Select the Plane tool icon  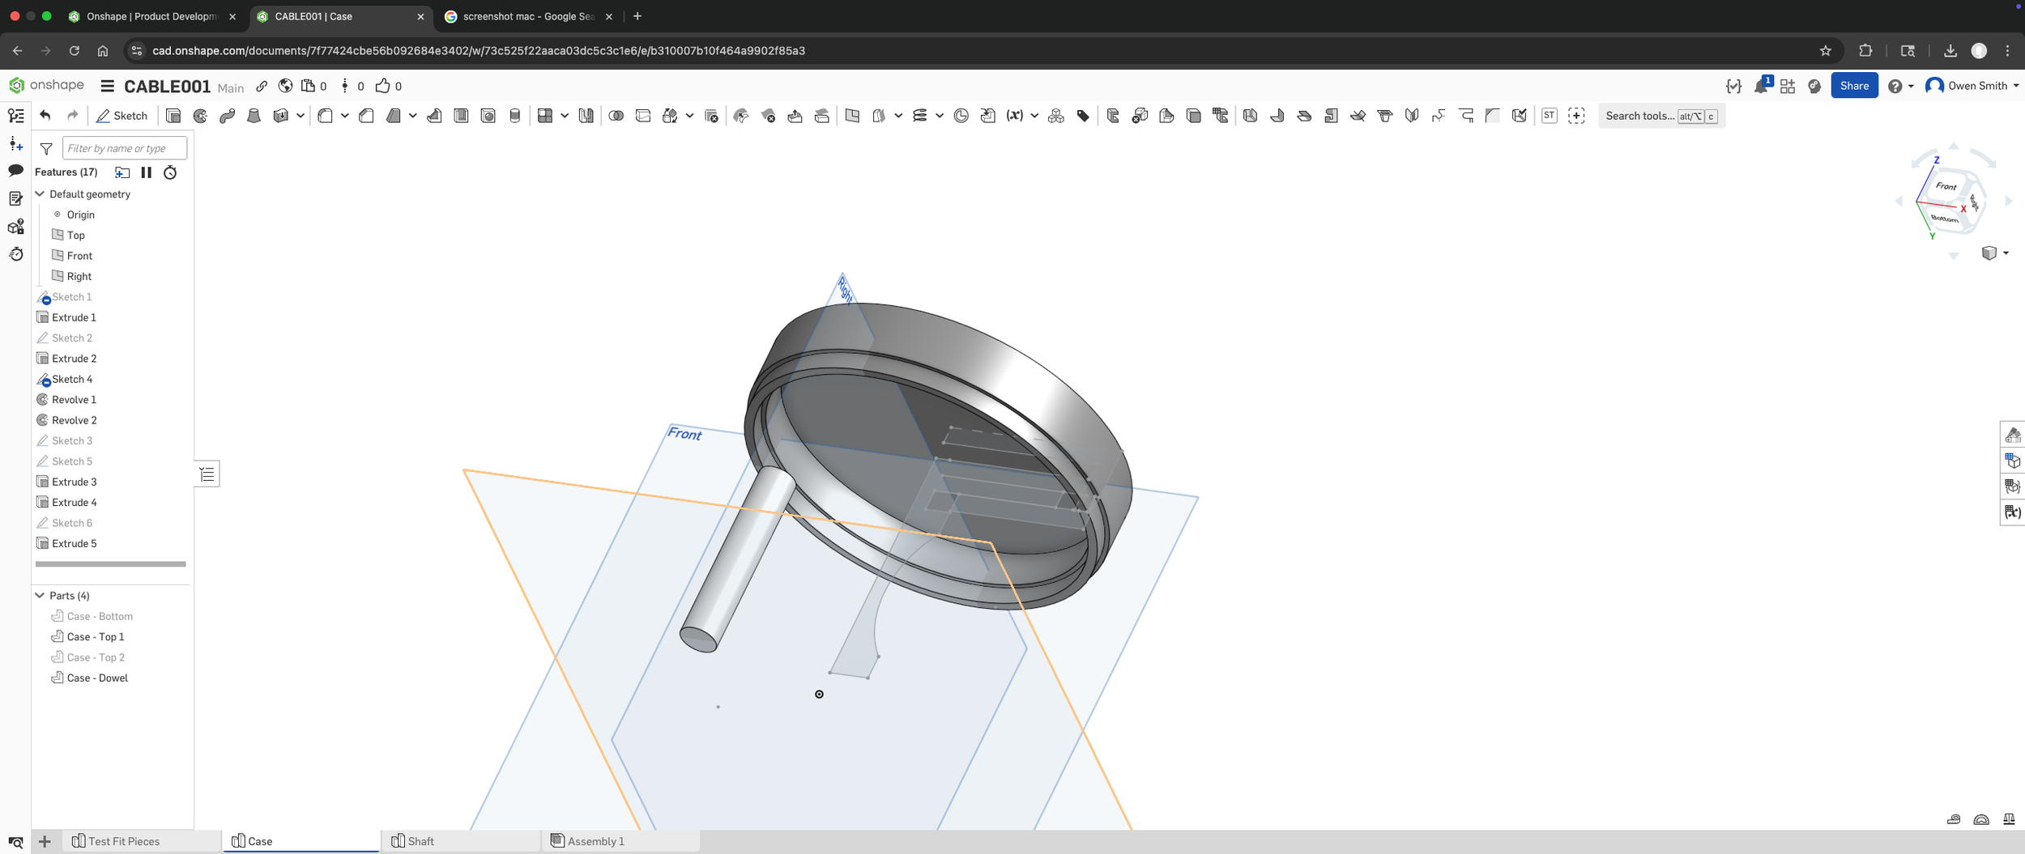852,116
